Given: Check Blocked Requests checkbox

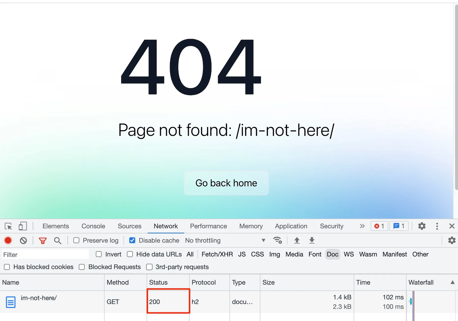Looking at the screenshot, I should [82, 267].
